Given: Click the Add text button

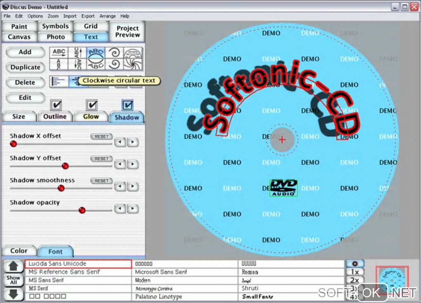Looking at the screenshot, I should tap(25, 52).
